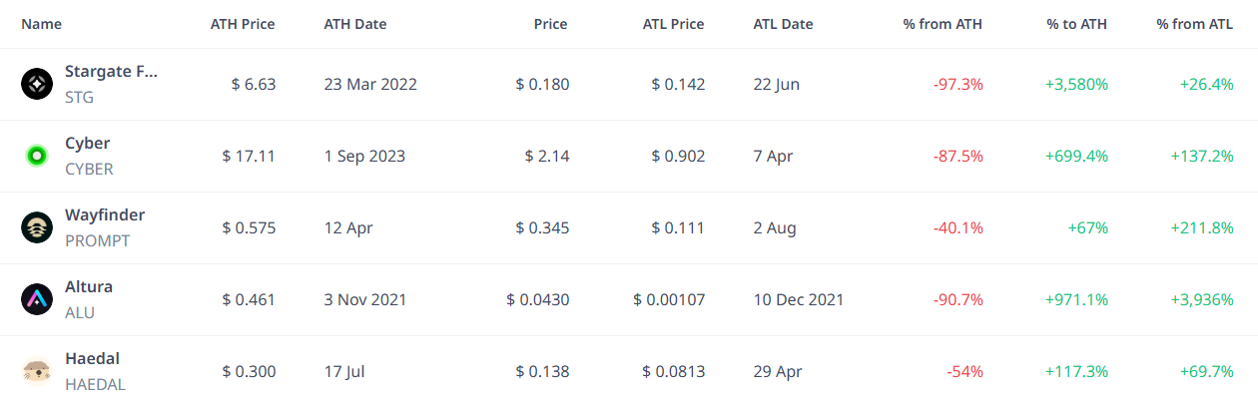Select the HAEDAL ticker symbol text
Screen dimensions: 1258x407
(96, 384)
